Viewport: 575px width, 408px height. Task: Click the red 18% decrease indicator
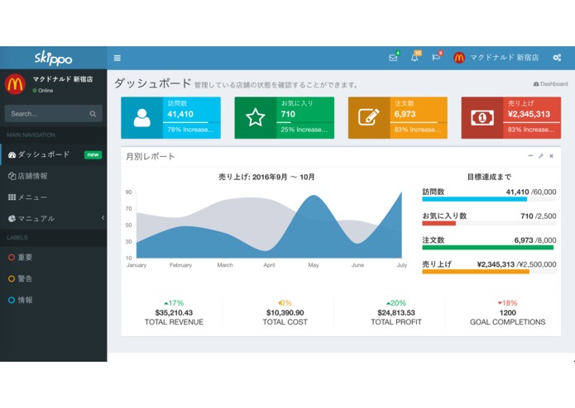tap(507, 303)
